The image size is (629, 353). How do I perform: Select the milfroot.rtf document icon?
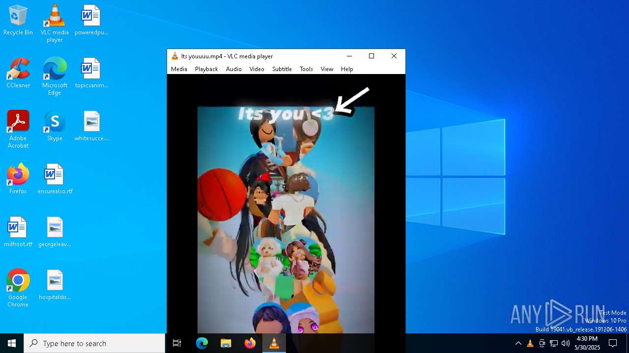pos(18,232)
